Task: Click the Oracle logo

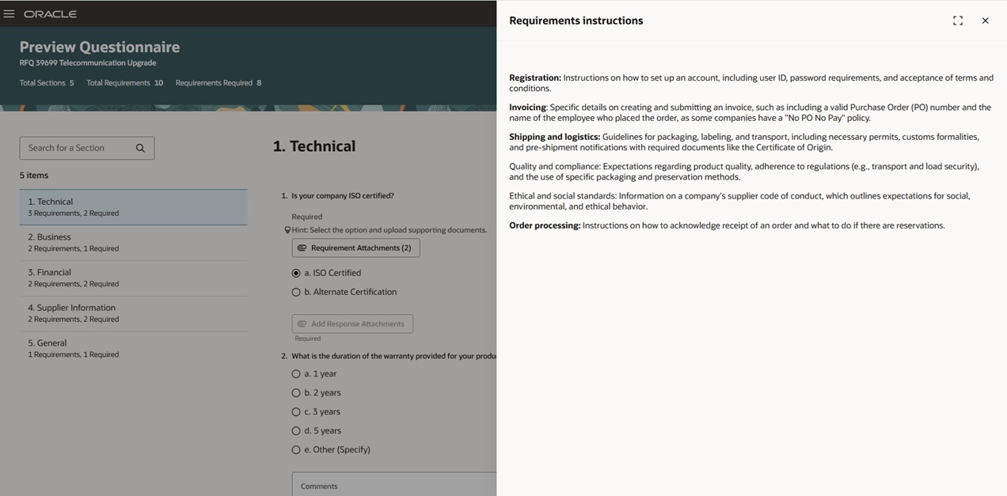Action: pos(51,13)
